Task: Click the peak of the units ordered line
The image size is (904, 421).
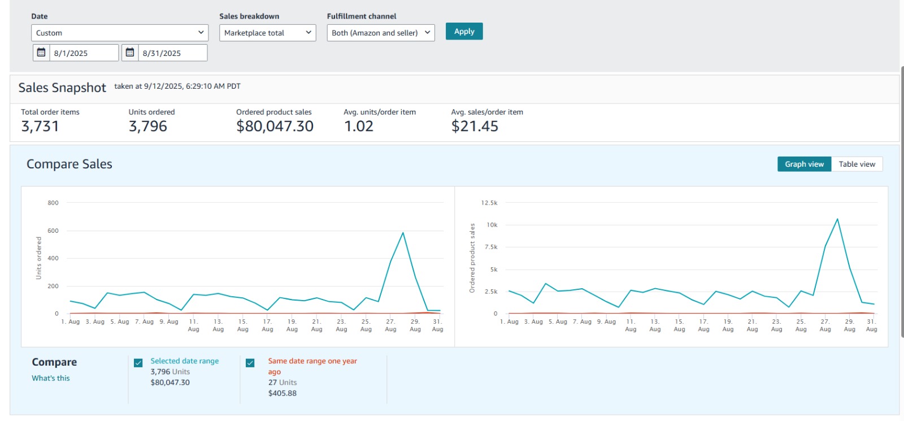Action: tap(403, 233)
